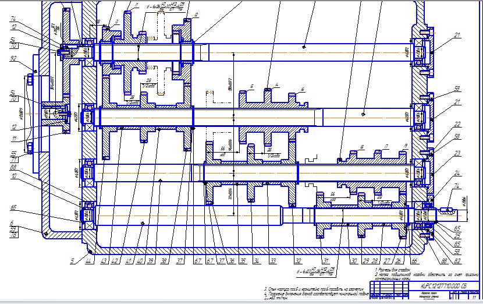Click position callout number 31
Viewport: 483px width, 304px height.
[326, 261]
